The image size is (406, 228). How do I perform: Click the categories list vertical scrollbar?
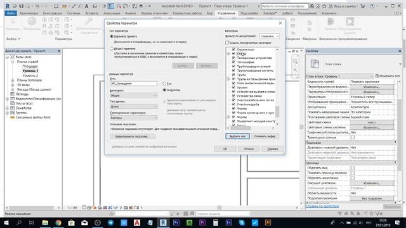tap(277, 111)
